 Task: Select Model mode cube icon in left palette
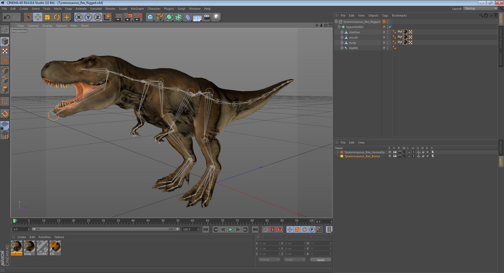coord(5,41)
